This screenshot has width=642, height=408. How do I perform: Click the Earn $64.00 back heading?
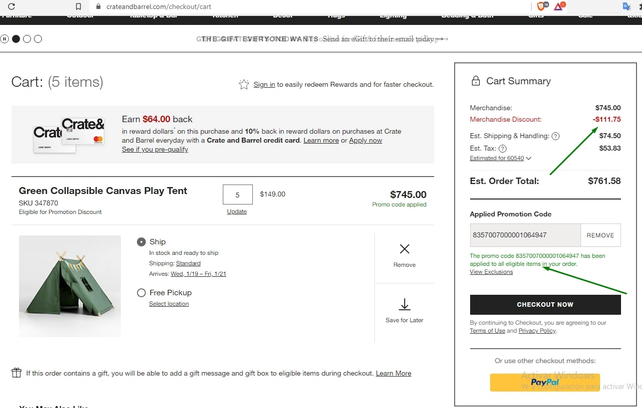pyautogui.click(x=157, y=119)
